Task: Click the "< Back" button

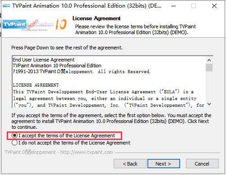Action: [x=130, y=164]
